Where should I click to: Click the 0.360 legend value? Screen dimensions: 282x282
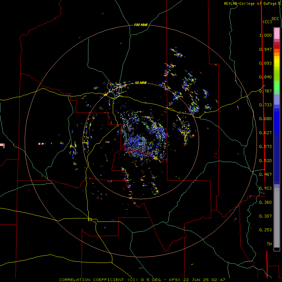[265, 202]
